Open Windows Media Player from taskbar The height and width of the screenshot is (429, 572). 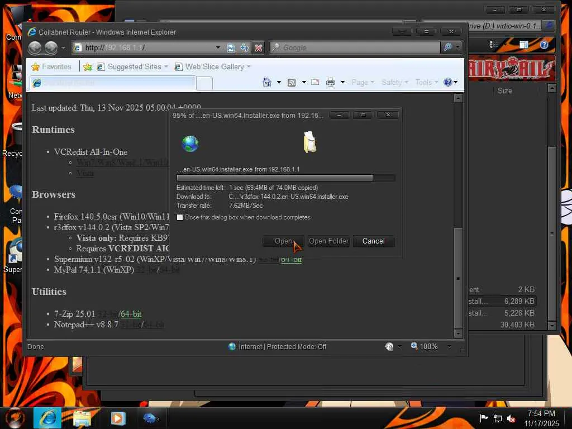118,418
